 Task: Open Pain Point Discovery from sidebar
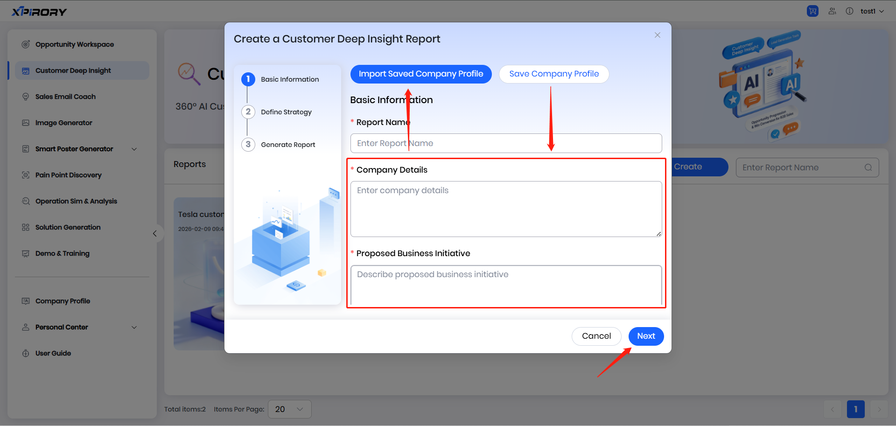click(68, 175)
